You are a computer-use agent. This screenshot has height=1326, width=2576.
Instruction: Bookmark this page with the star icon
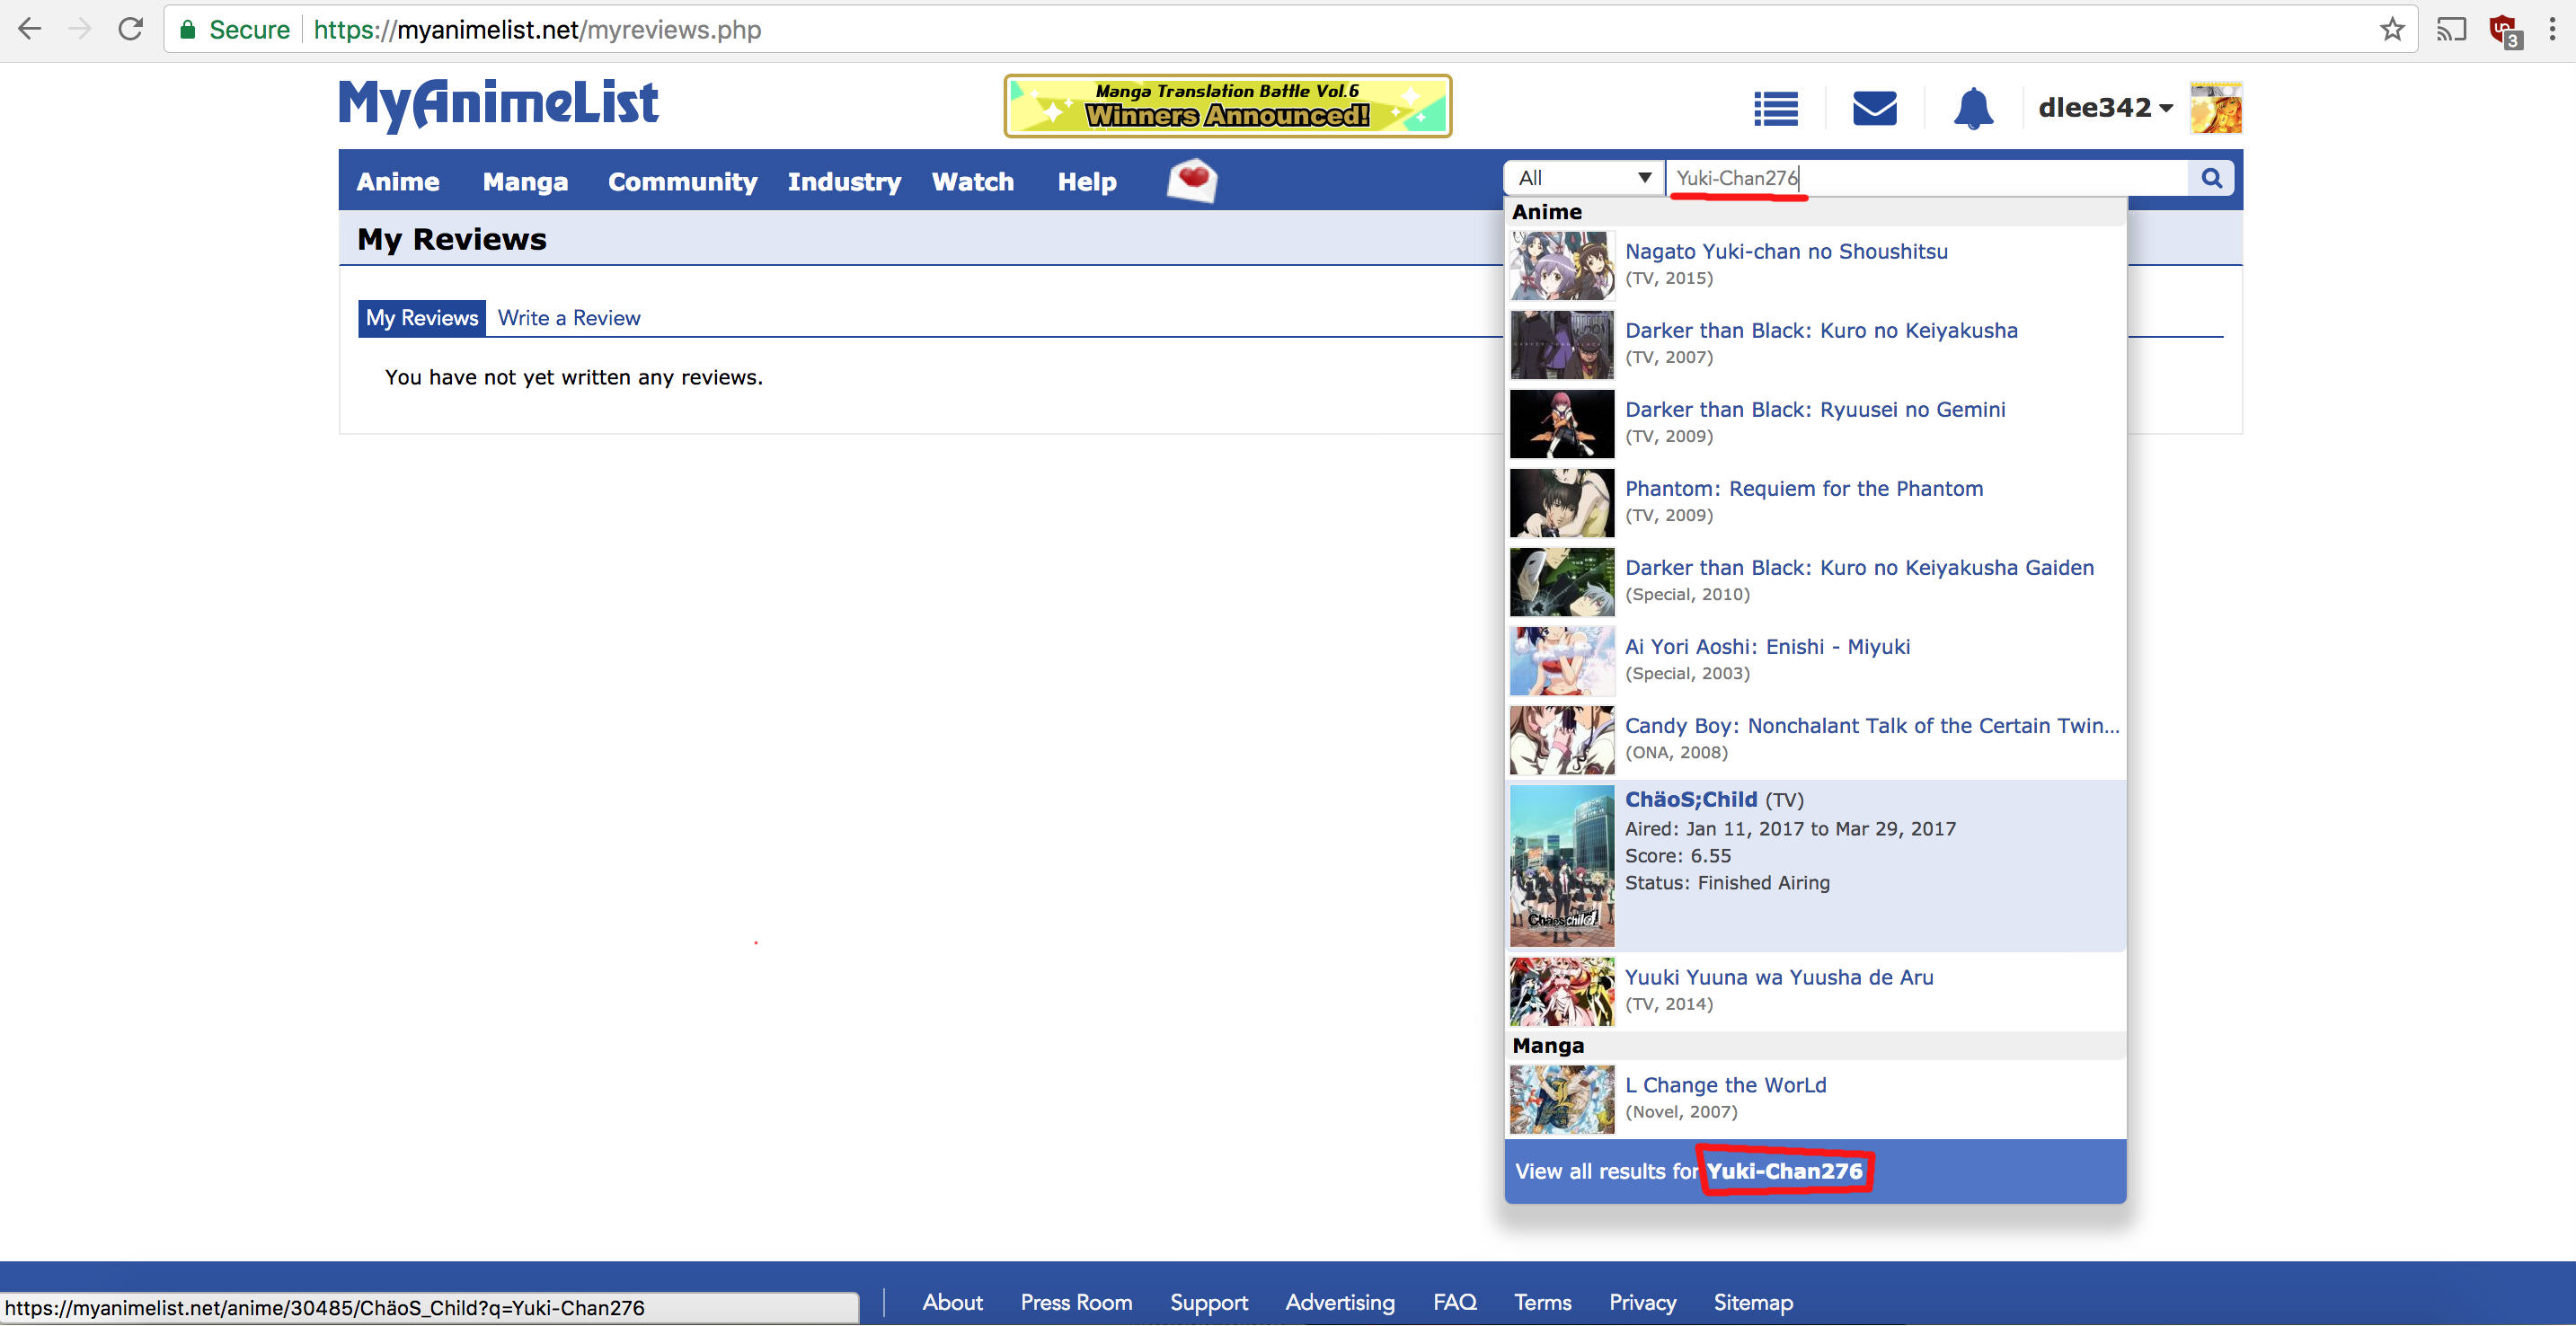tap(2391, 29)
